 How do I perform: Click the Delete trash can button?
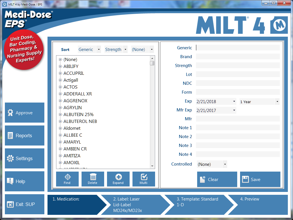(93, 179)
